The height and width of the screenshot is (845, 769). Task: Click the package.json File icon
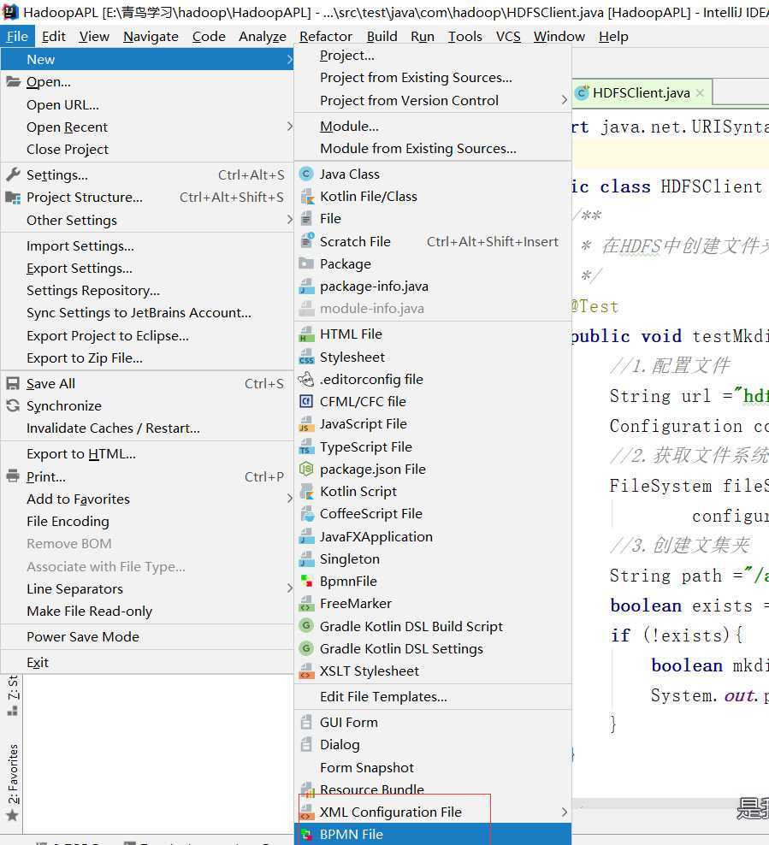click(x=306, y=470)
